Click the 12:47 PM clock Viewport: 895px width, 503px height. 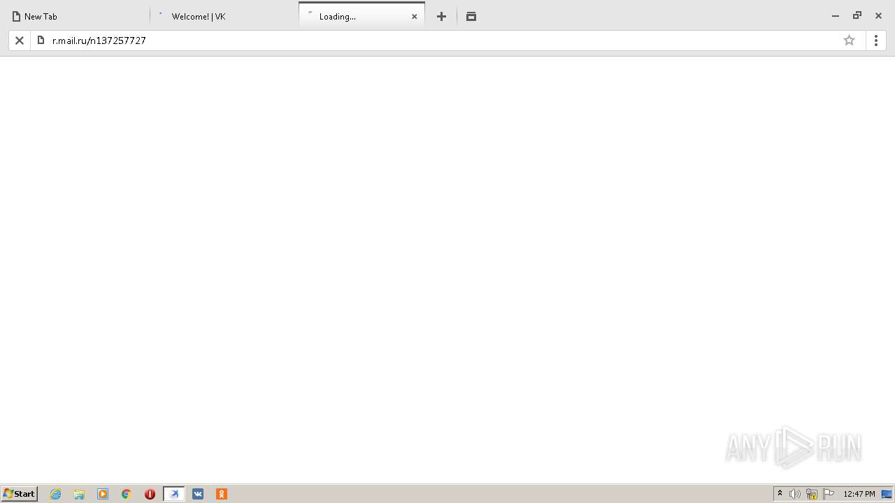click(859, 494)
